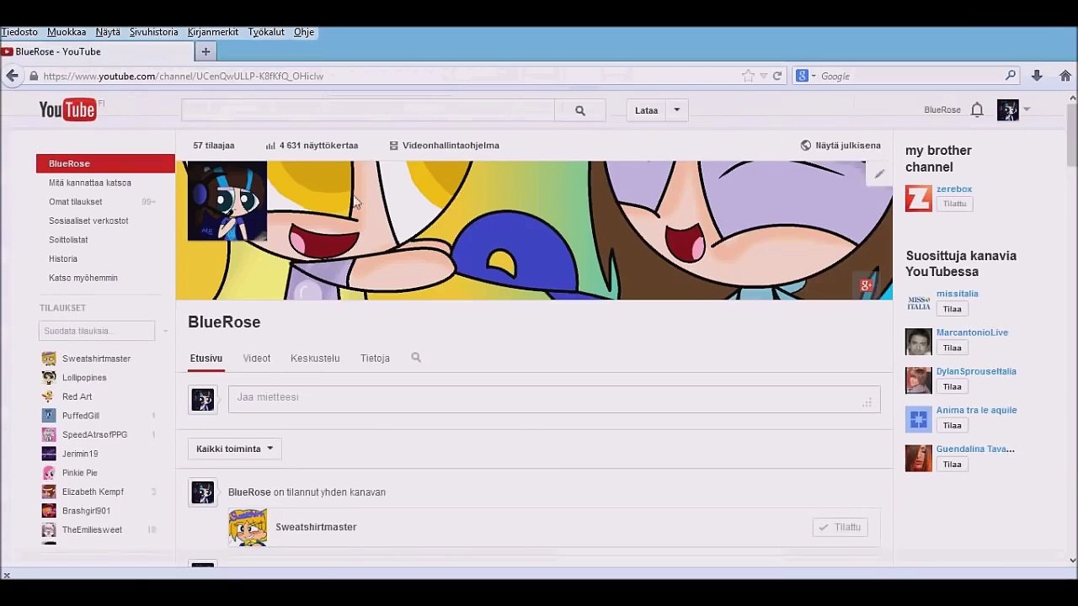Subscribe to missitalia with Tilaa
1078x606 pixels.
(953, 309)
